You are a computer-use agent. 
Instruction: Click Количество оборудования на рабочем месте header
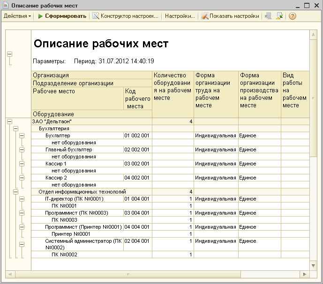point(173,95)
